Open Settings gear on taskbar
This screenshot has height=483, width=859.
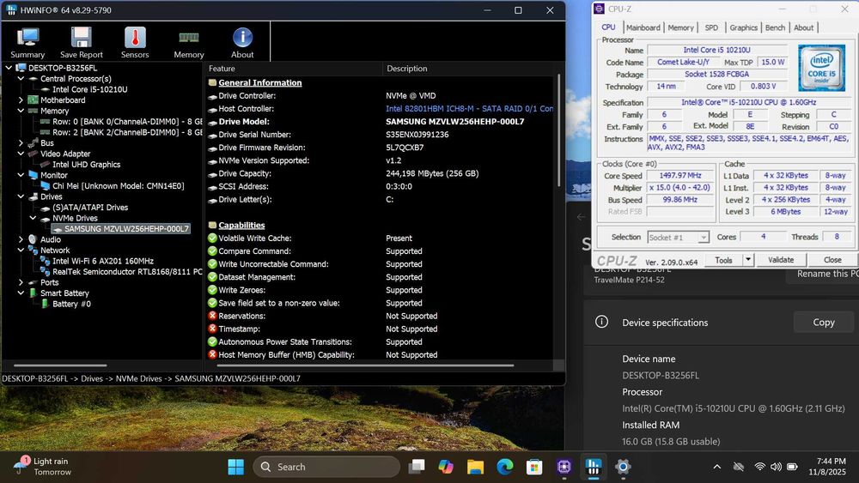pyautogui.click(x=623, y=467)
